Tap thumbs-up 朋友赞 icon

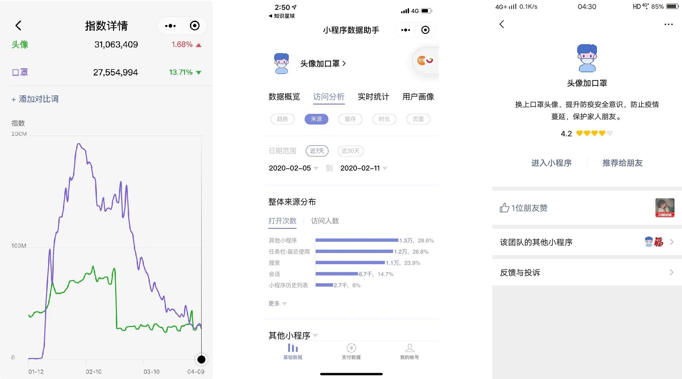(504, 208)
